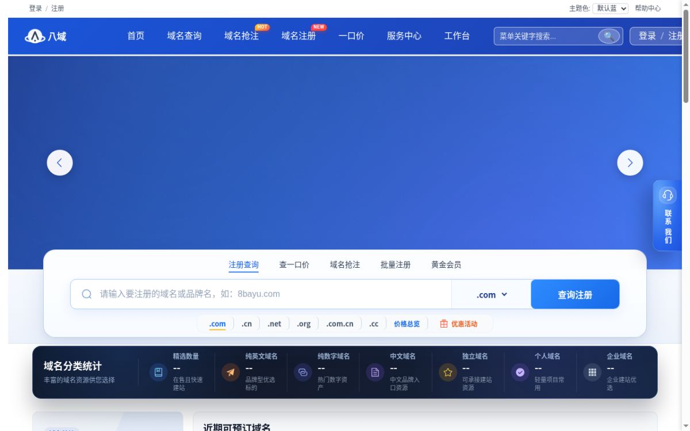Open 域名查询 navigation item
The image size is (690, 431).
click(185, 36)
